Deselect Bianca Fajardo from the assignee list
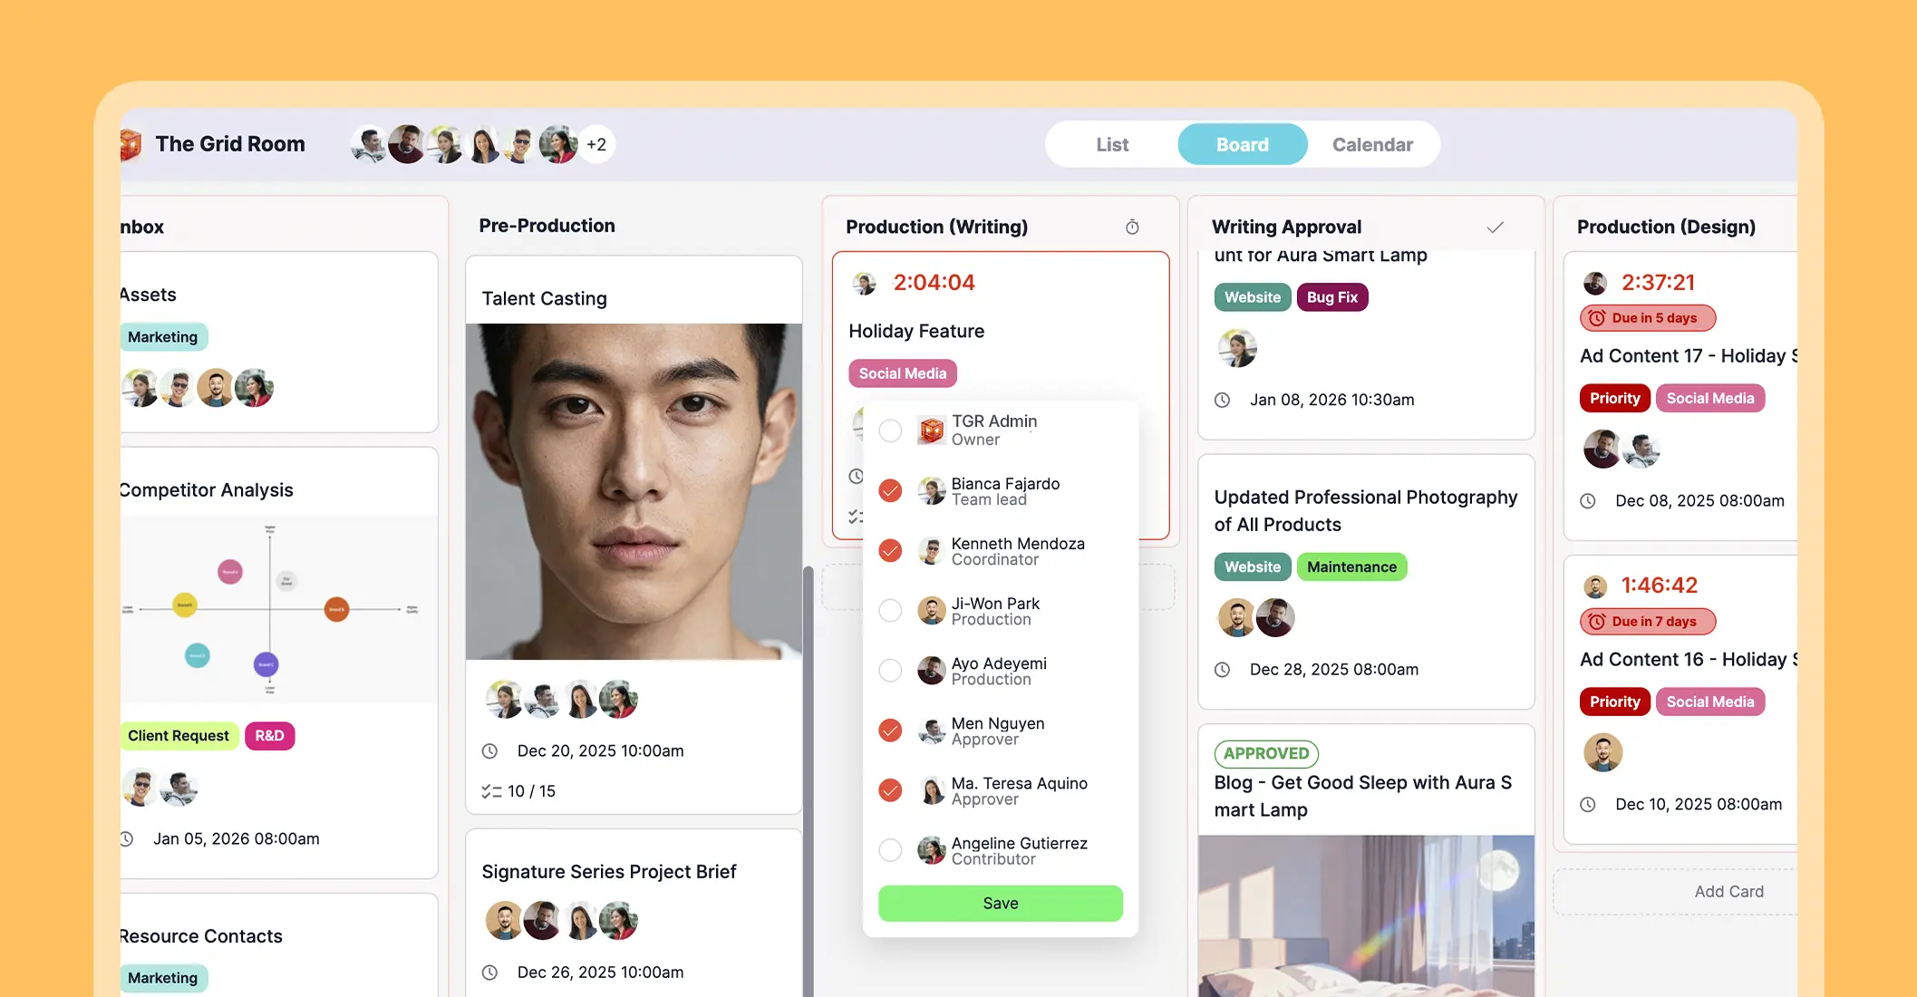Viewport: 1917px width, 997px height. point(890,490)
